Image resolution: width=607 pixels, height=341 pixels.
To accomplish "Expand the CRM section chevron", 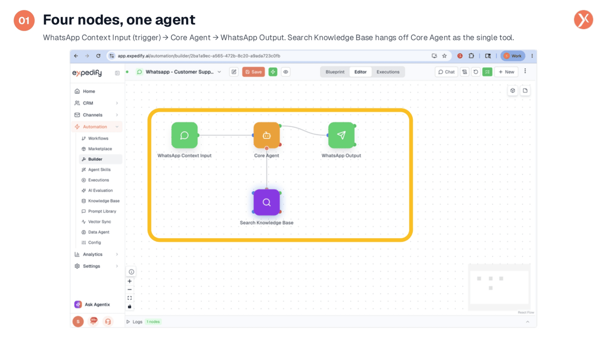I will [117, 103].
